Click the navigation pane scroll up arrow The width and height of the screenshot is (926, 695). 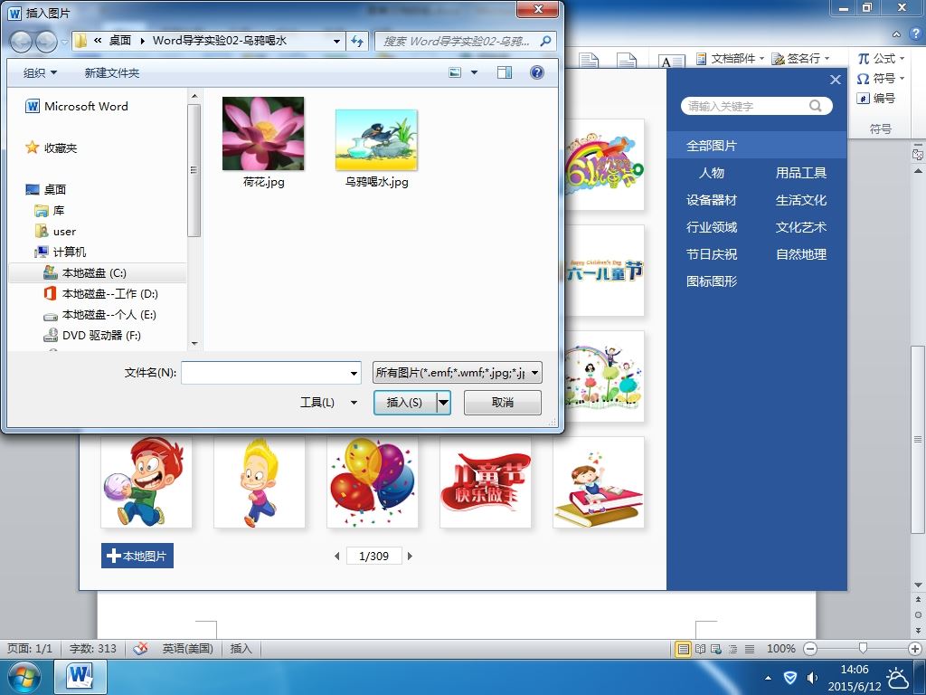coord(194,96)
